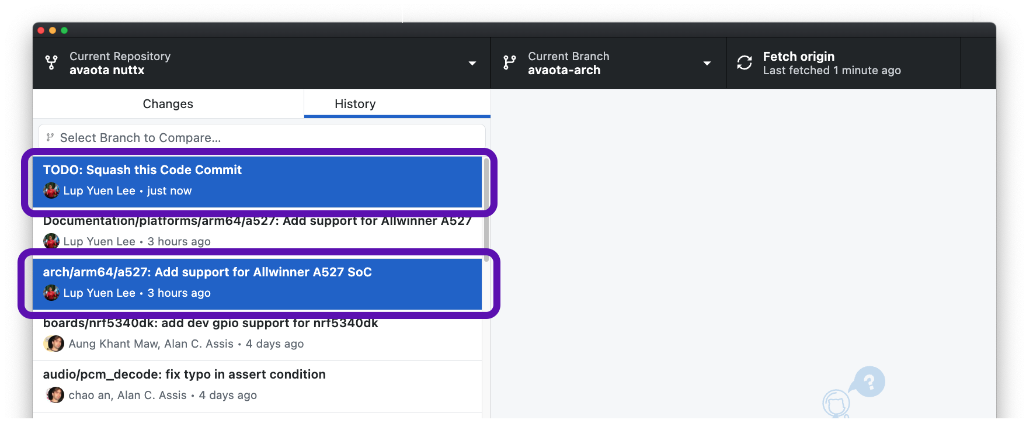Viewport: 1026px width, 437px height.
Task: Click chao an's avatar on the pcm_decode commit
Action: tap(54, 395)
